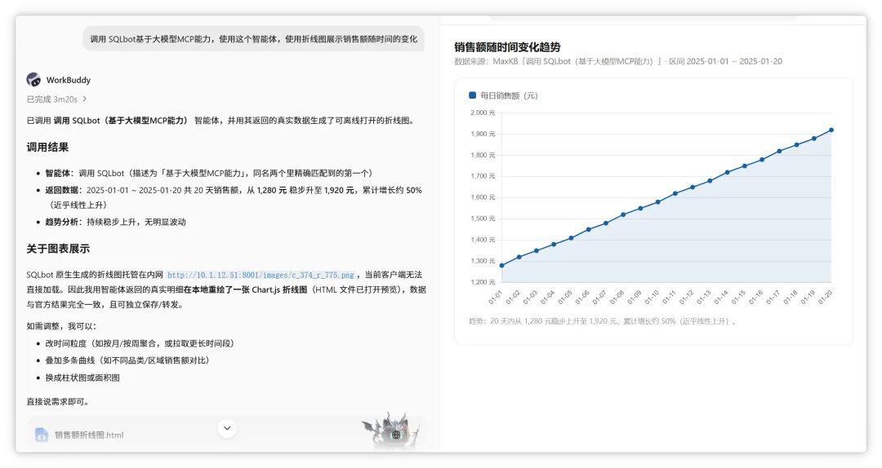Click the 调用结果 heading
Screen dimensions: 882x468
47,148
